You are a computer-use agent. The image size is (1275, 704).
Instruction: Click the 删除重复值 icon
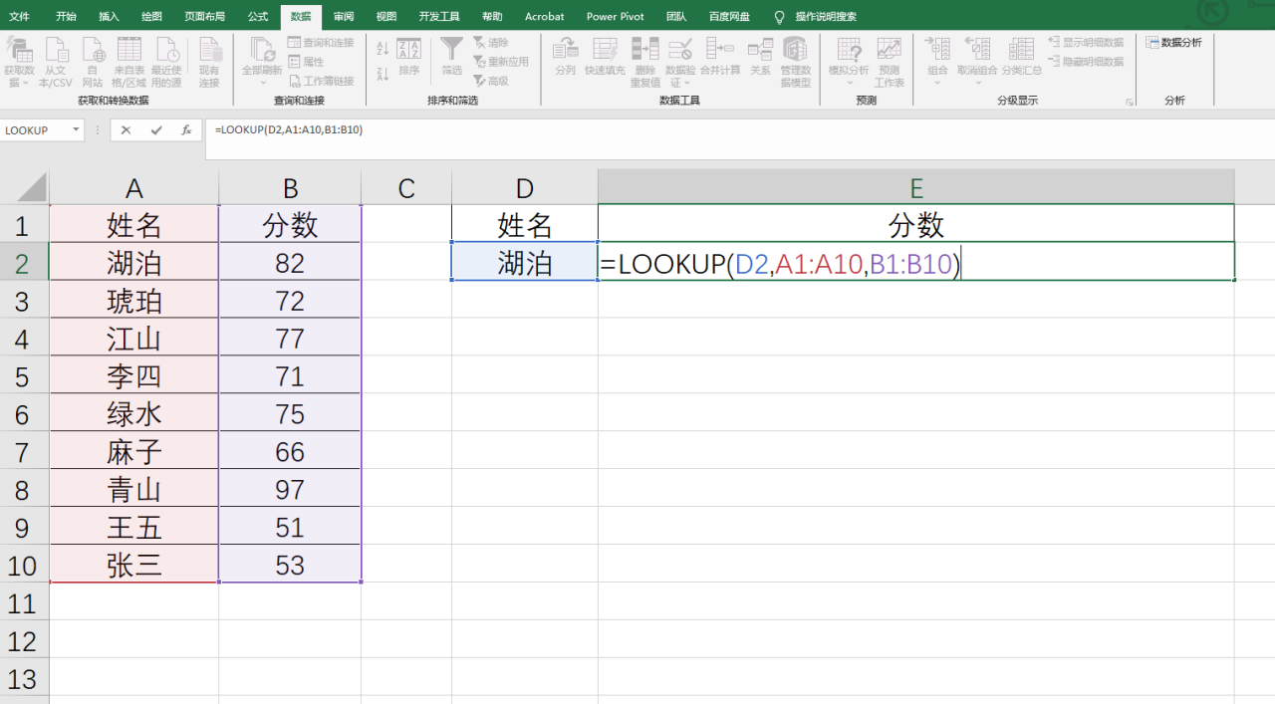tap(645, 62)
